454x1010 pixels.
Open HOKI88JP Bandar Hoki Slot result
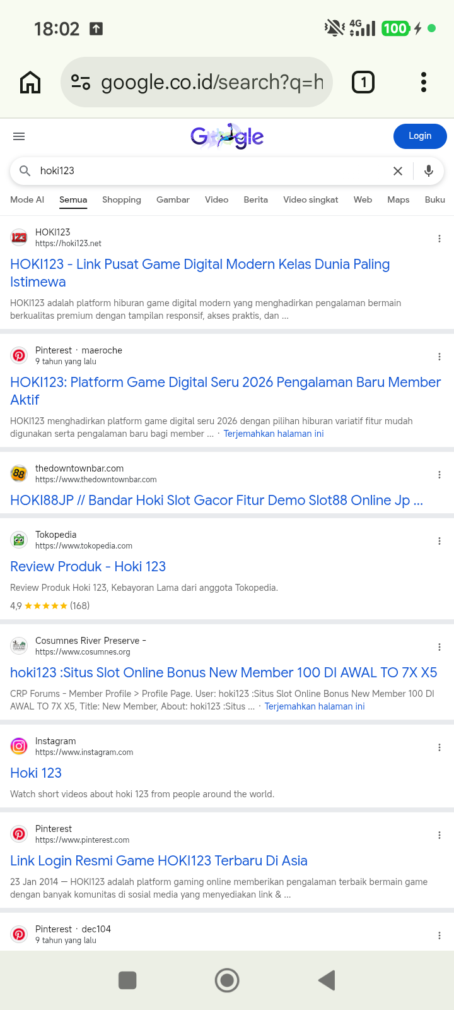[216, 501]
